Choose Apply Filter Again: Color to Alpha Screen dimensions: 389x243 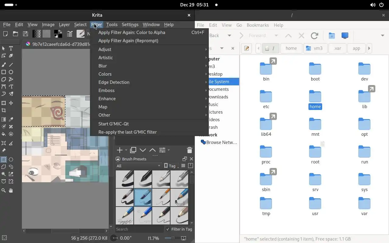pos(149,32)
